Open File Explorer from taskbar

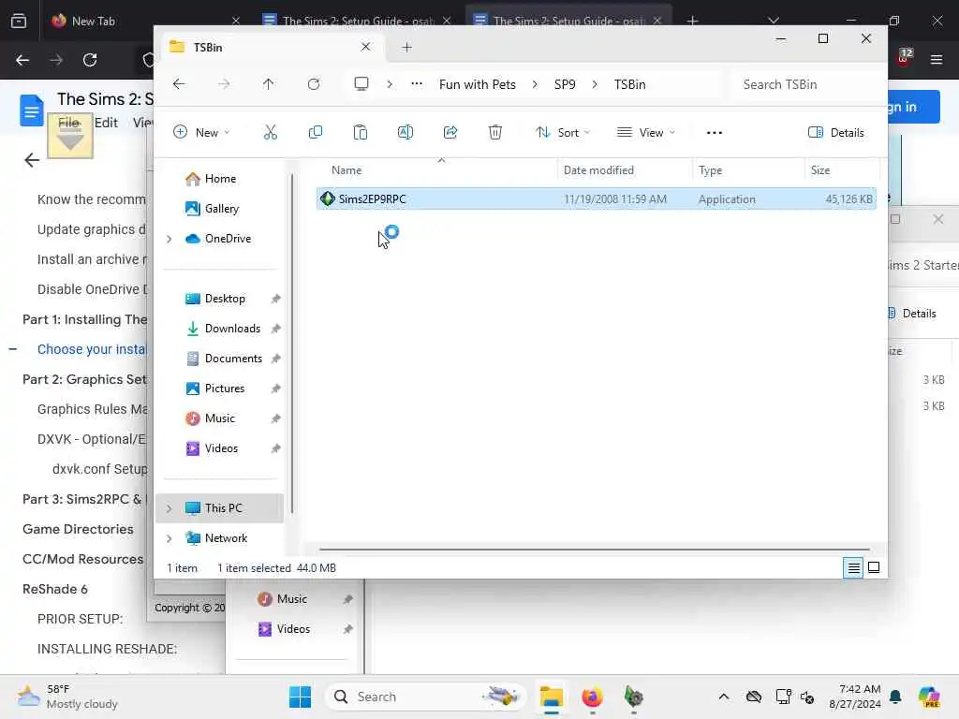(x=551, y=697)
